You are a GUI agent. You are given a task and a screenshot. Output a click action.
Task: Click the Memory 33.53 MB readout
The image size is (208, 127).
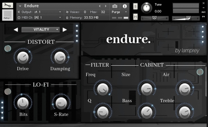(91, 18)
